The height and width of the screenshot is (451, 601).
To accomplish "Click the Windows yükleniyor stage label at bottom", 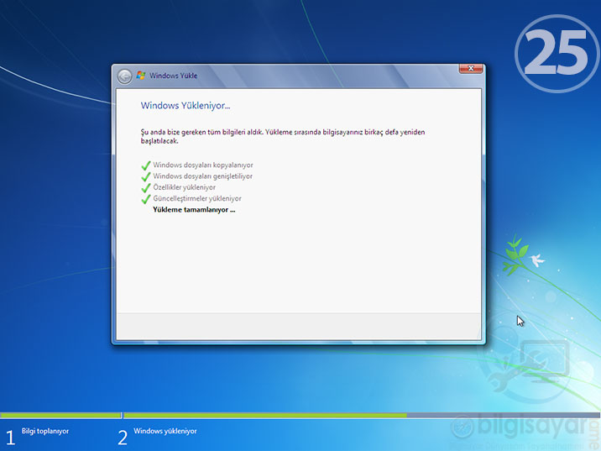I will pyautogui.click(x=165, y=431).
